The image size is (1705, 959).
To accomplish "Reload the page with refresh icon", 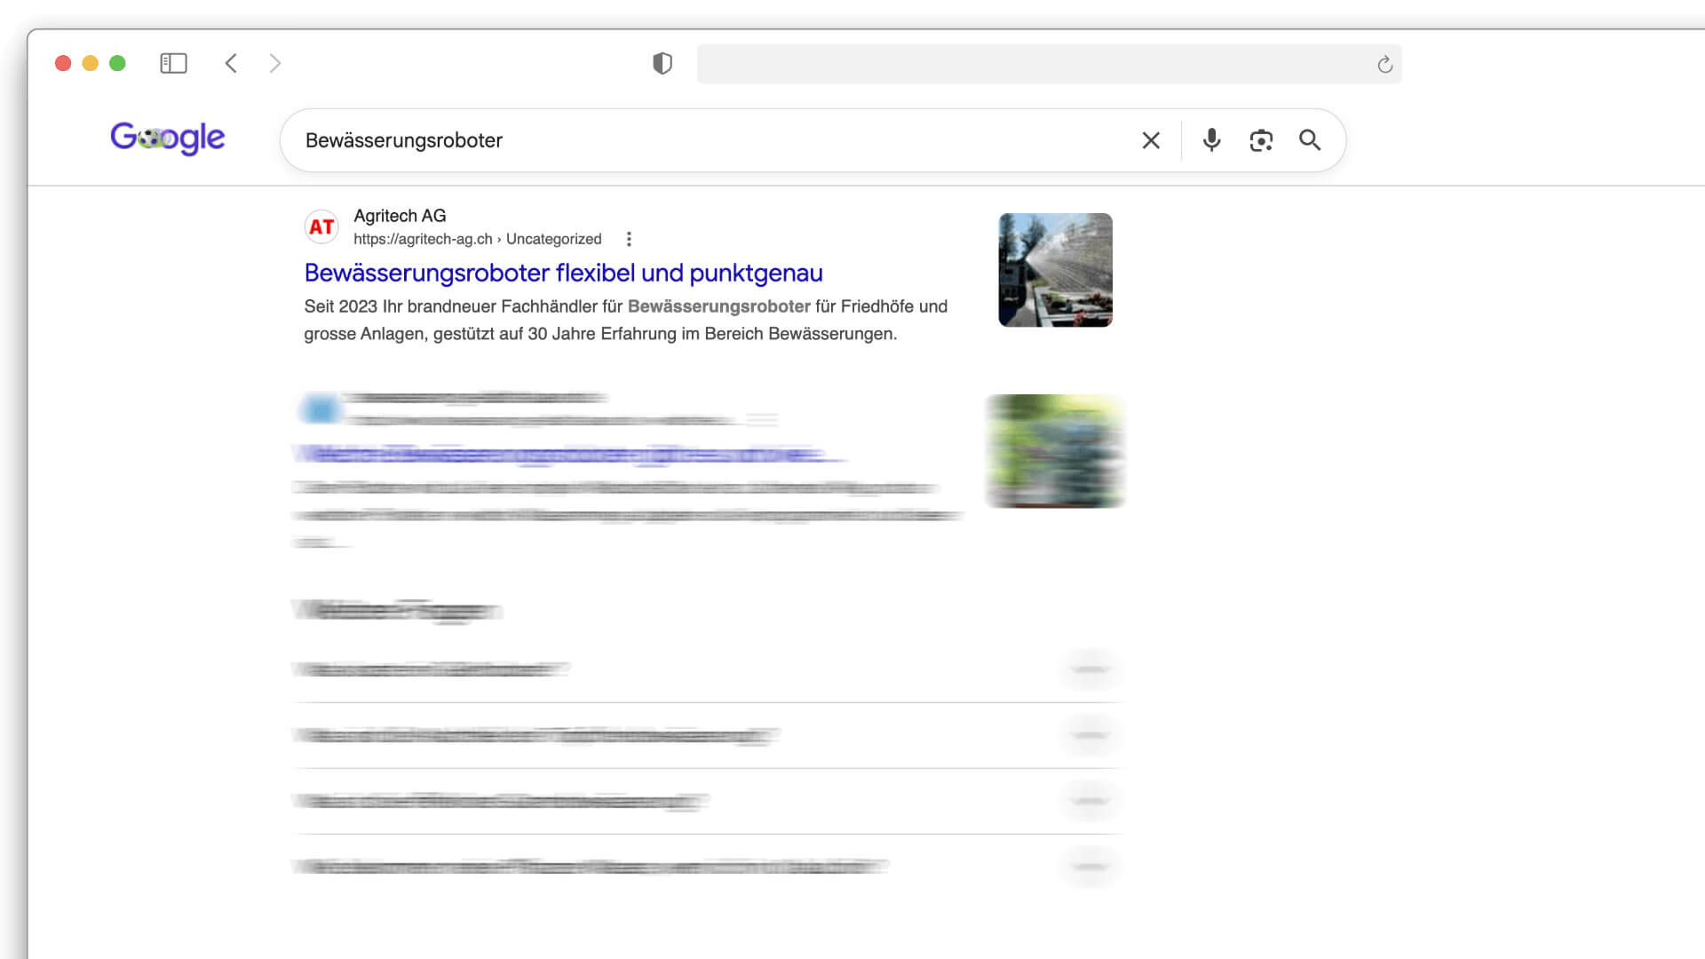I will click(1384, 64).
